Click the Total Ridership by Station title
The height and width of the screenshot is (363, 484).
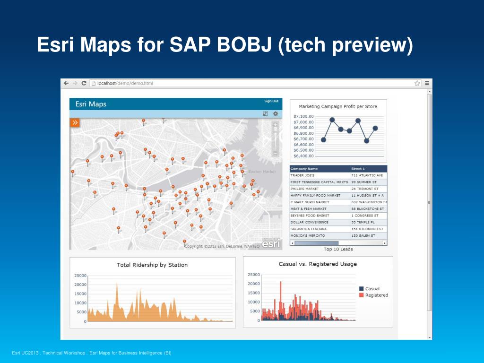(x=152, y=265)
